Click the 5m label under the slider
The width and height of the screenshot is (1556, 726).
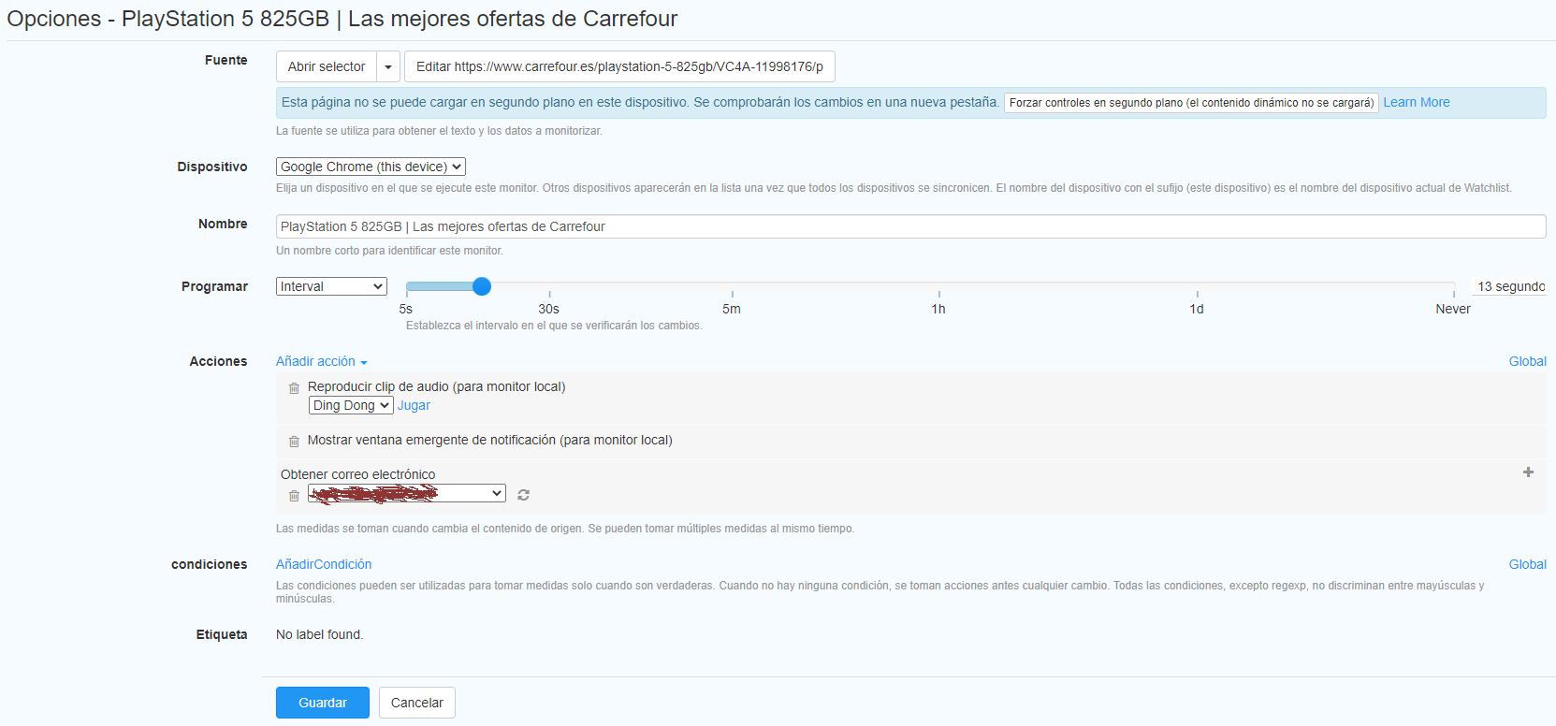click(732, 309)
